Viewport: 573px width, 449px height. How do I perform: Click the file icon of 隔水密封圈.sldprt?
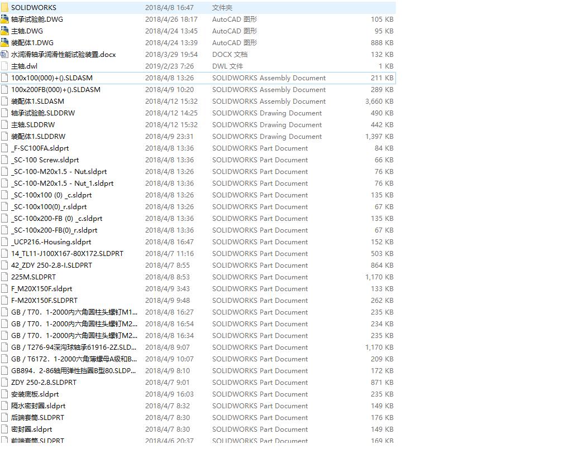4,405
